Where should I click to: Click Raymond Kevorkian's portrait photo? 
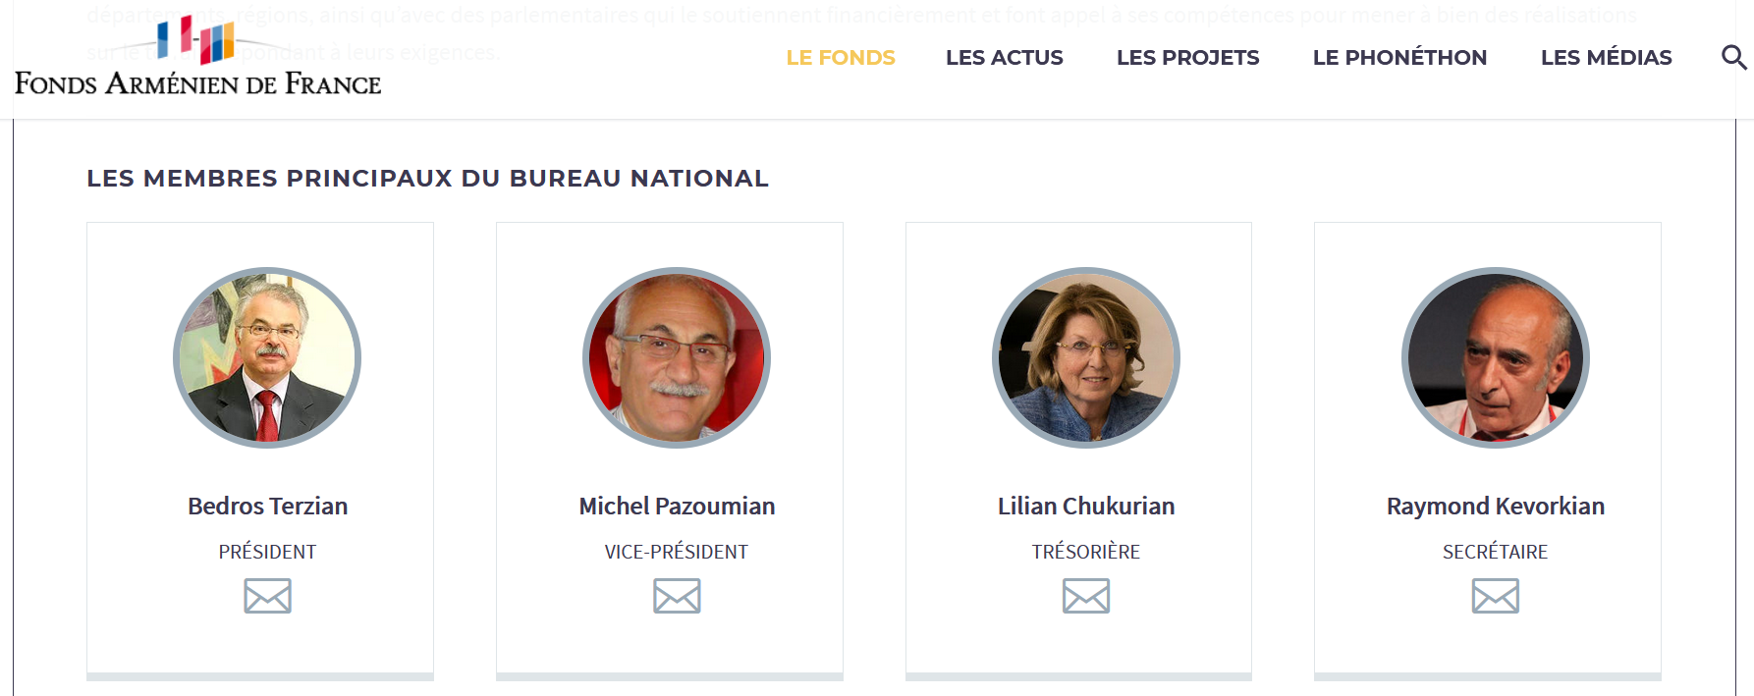[1495, 357]
